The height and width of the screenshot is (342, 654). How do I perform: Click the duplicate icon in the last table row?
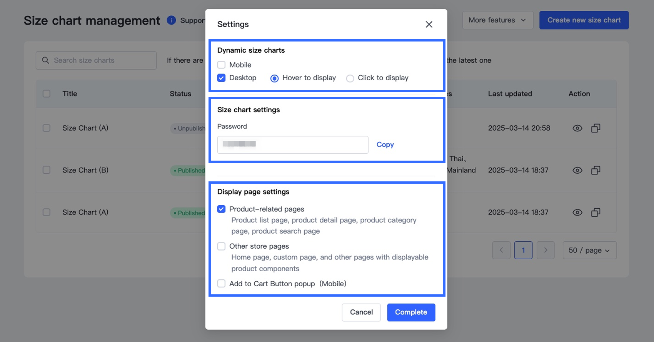[596, 213]
